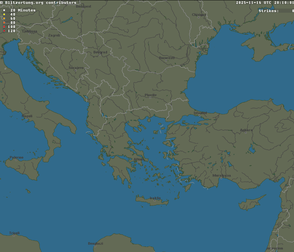The height and width of the screenshot is (252, 294).
Task: Click the white 20 Minutes legend square
Action: coord(4,10)
